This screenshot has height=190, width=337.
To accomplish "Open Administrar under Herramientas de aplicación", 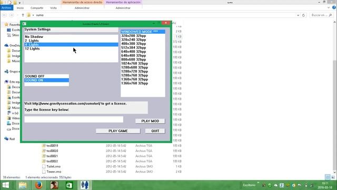I will pyautogui.click(x=123, y=8).
